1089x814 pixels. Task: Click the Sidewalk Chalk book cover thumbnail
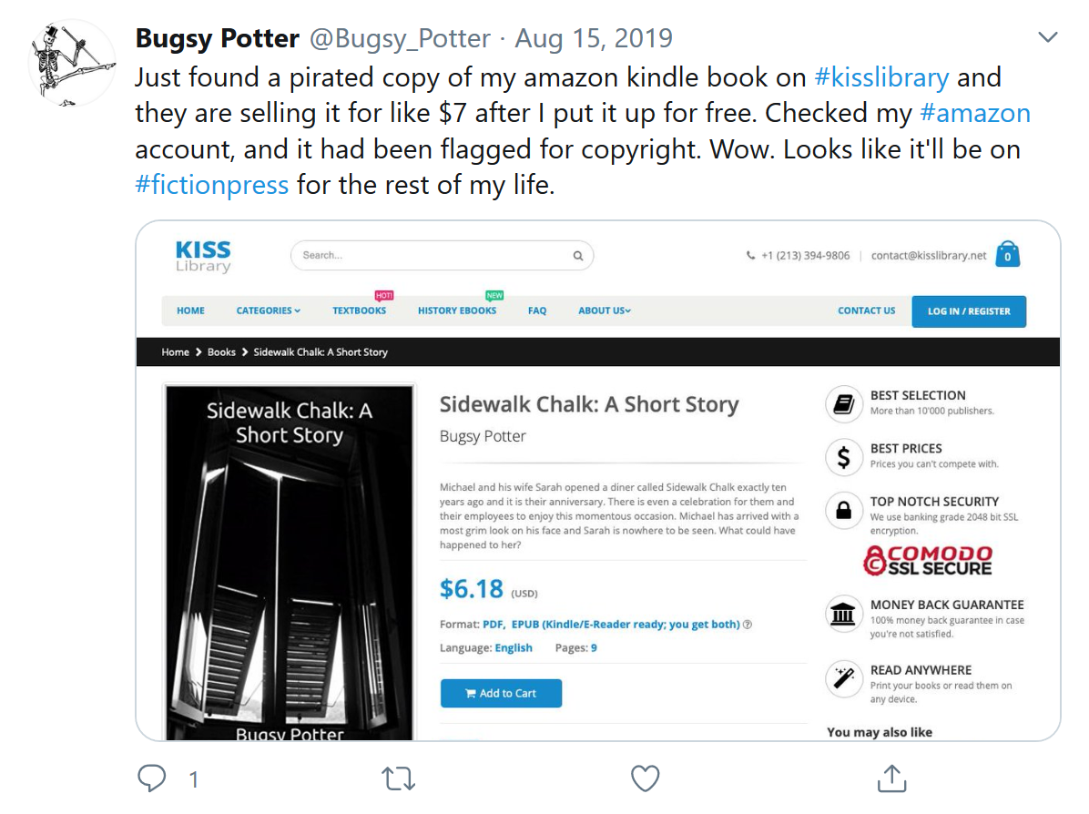[289, 561]
